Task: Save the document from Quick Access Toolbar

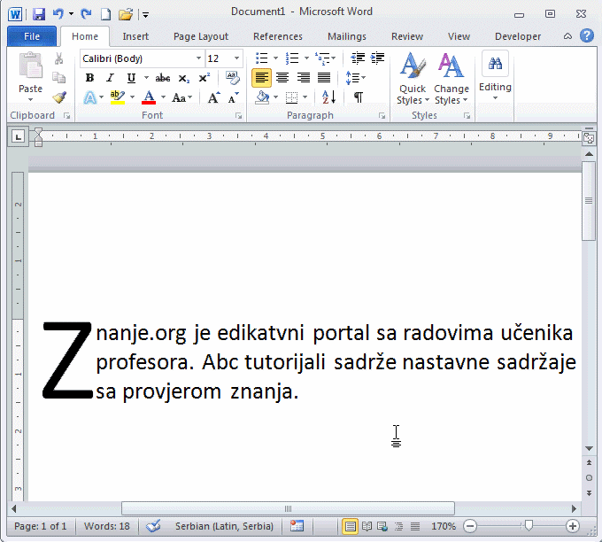Action: [x=39, y=14]
